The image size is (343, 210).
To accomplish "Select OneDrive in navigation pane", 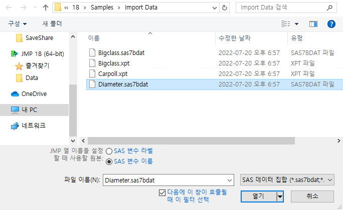I will tap(34, 94).
